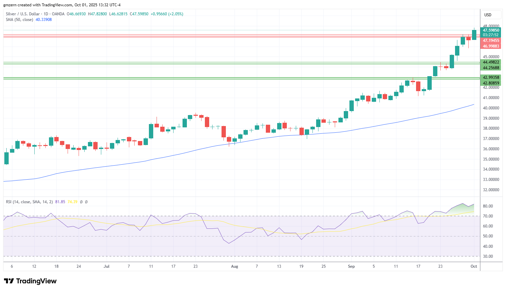This screenshot has height=291, width=506.
Task: Click the green price label 42.99358
Action: pyautogui.click(x=491, y=77)
